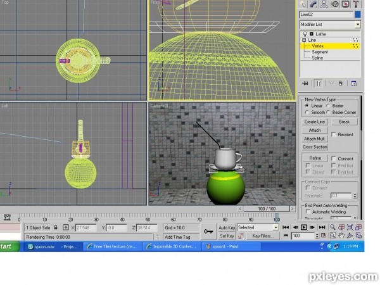Select Linear new vertex type
The width and height of the screenshot is (380, 285).
[x=307, y=106]
